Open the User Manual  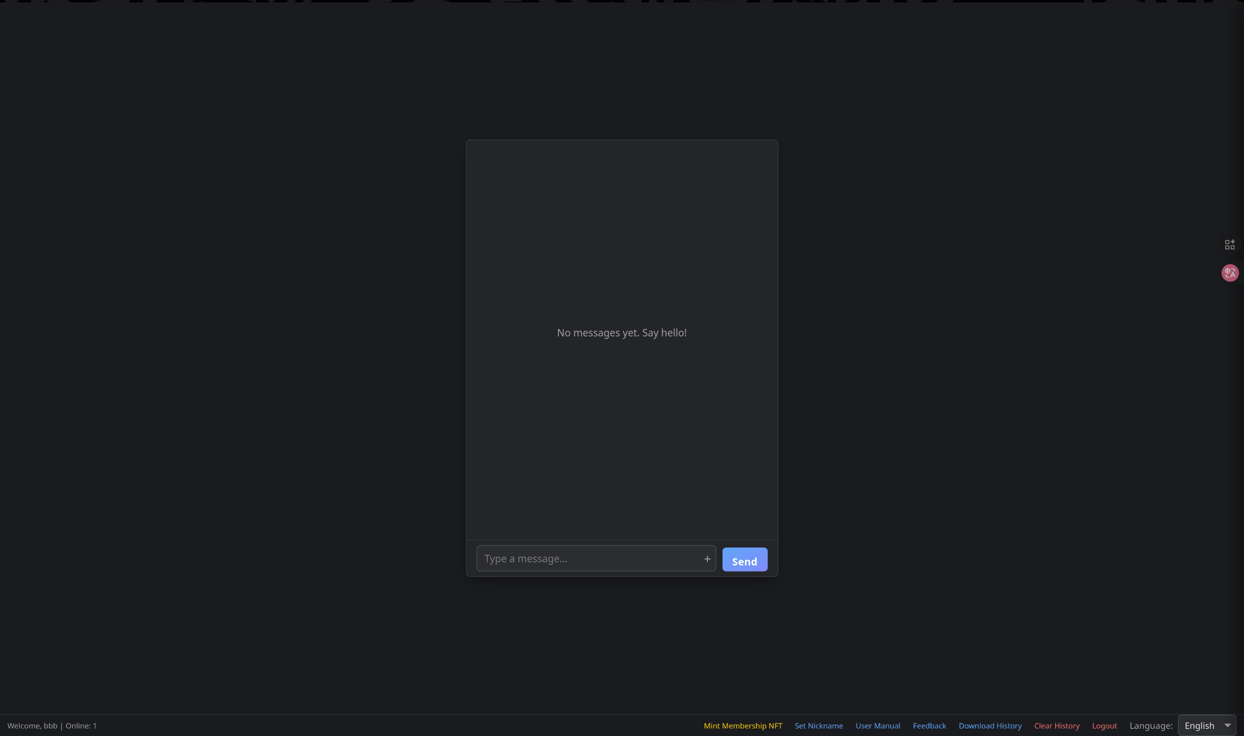(x=878, y=725)
